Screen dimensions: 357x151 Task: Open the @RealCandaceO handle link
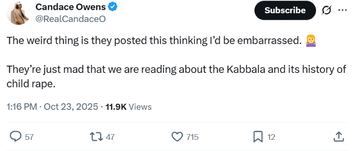tap(70, 19)
